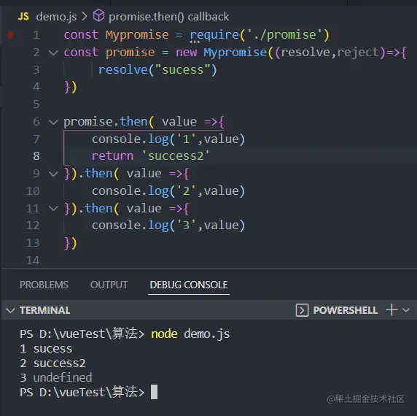
Task: Fold the then callback at line 6
Action: tap(53, 122)
